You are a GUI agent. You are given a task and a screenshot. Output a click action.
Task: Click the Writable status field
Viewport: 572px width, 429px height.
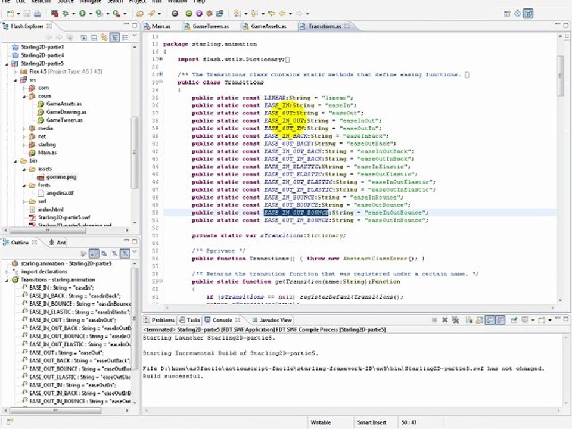321,422
